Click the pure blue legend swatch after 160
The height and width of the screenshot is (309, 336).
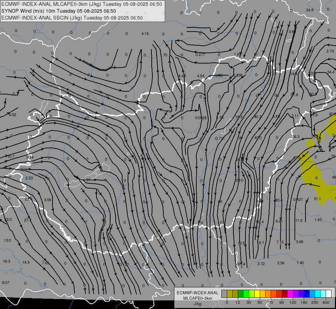tap(306, 294)
